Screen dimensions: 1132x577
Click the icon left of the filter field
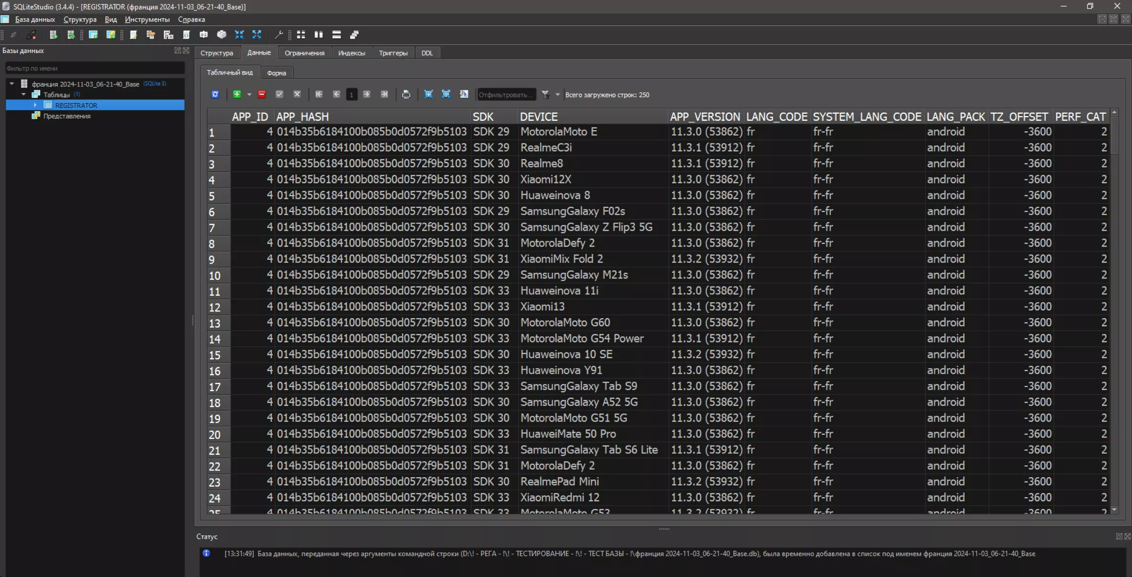(464, 94)
